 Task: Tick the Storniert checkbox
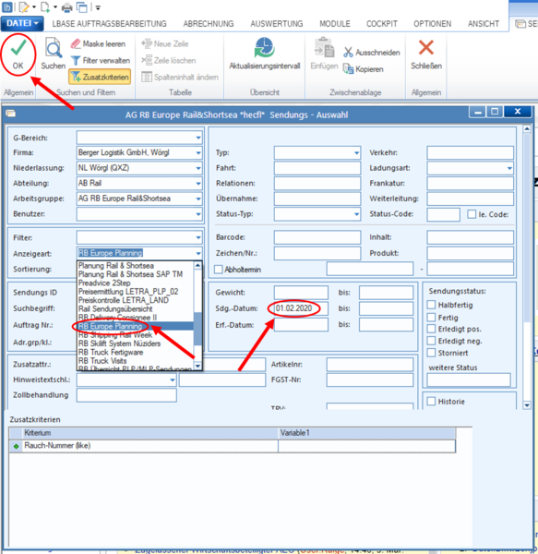point(431,353)
